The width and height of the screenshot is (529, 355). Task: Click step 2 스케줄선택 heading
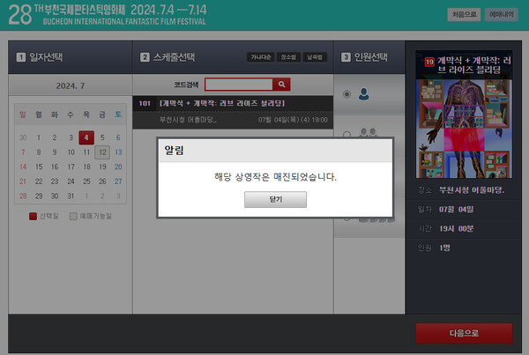pos(168,57)
